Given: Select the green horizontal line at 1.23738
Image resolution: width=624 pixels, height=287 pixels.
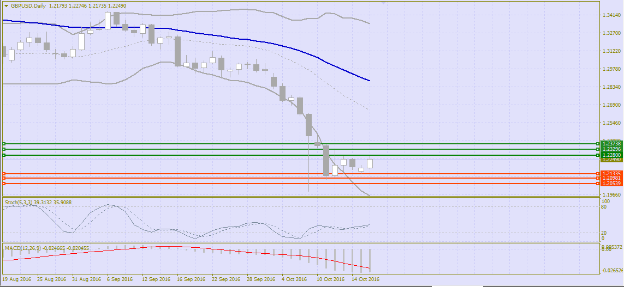Looking at the screenshot, I should coord(300,144).
